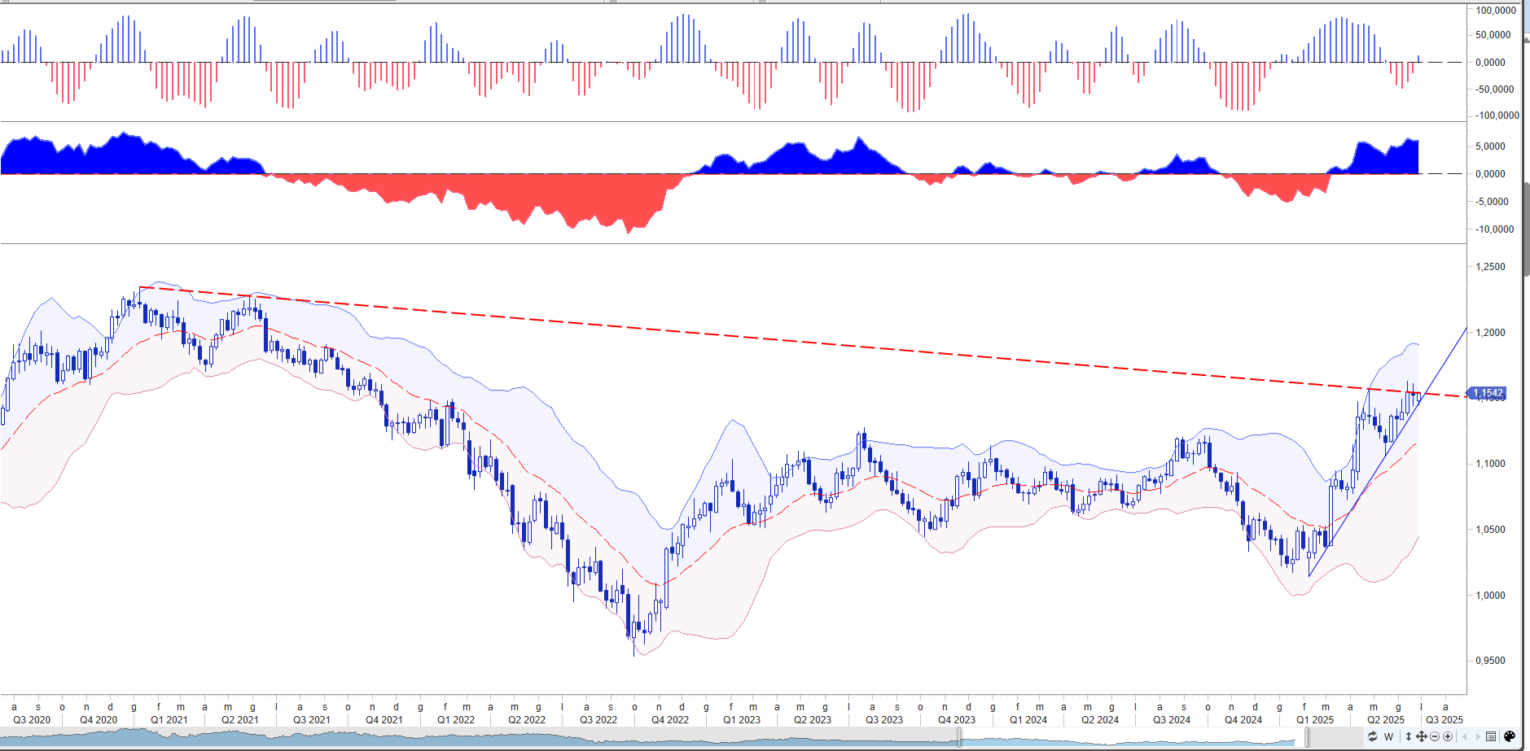The width and height of the screenshot is (1530, 751).
Task: Zoom in using the plus icon
Action: [x=1448, y=736]
